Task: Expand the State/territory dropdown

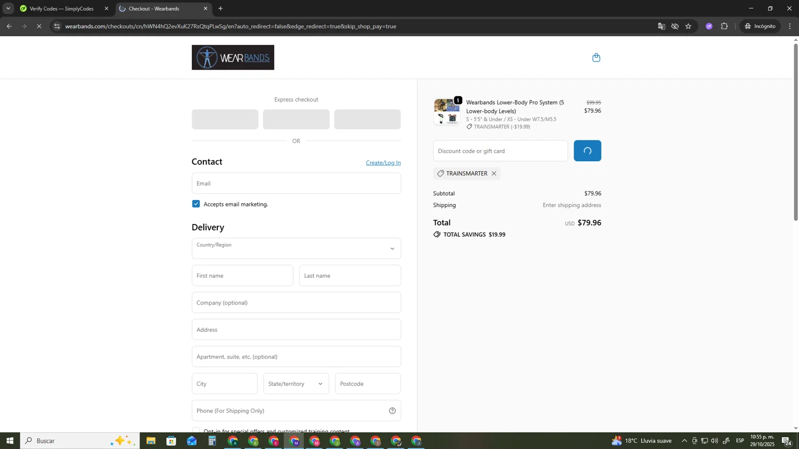Action: (296, 384)
